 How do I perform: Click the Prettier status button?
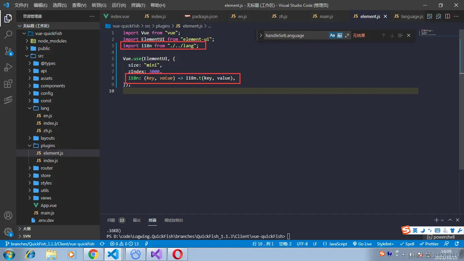pos(429,244)
